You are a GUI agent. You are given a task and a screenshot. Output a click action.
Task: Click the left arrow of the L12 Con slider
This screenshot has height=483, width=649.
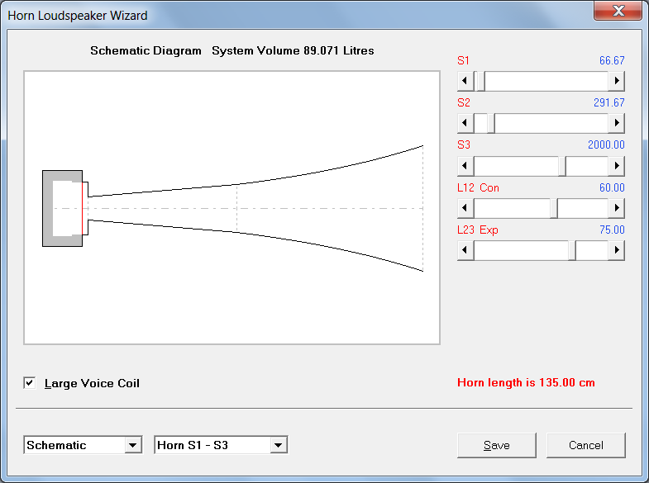[465, 208]
